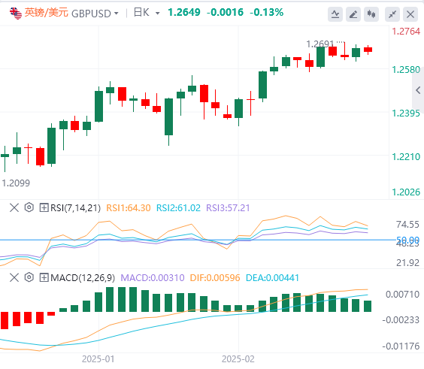424x369 pixels.
Task: Open RSI indicator settings gear
Action: (x=29, y=207)
